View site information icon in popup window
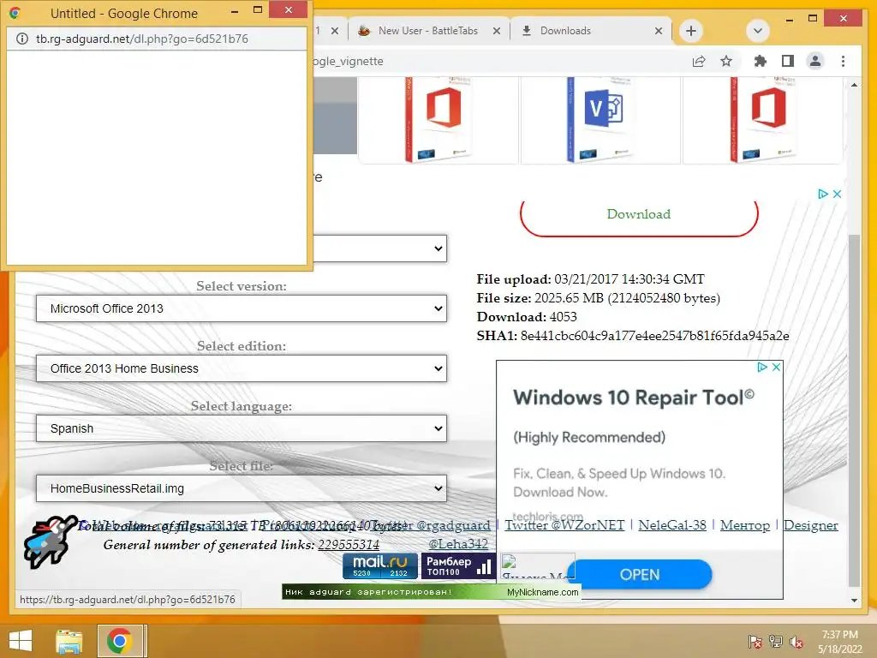The width and height of the screenshot is (877, 658). pyautogui.click(x=21, y=39)
